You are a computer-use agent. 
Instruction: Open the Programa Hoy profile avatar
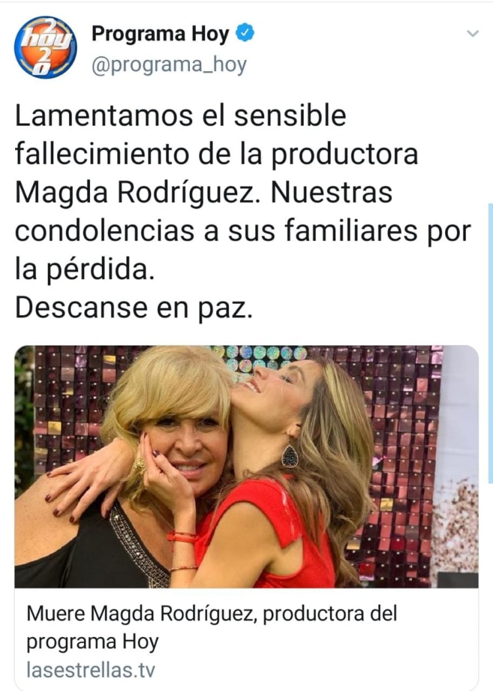[46, 47]
